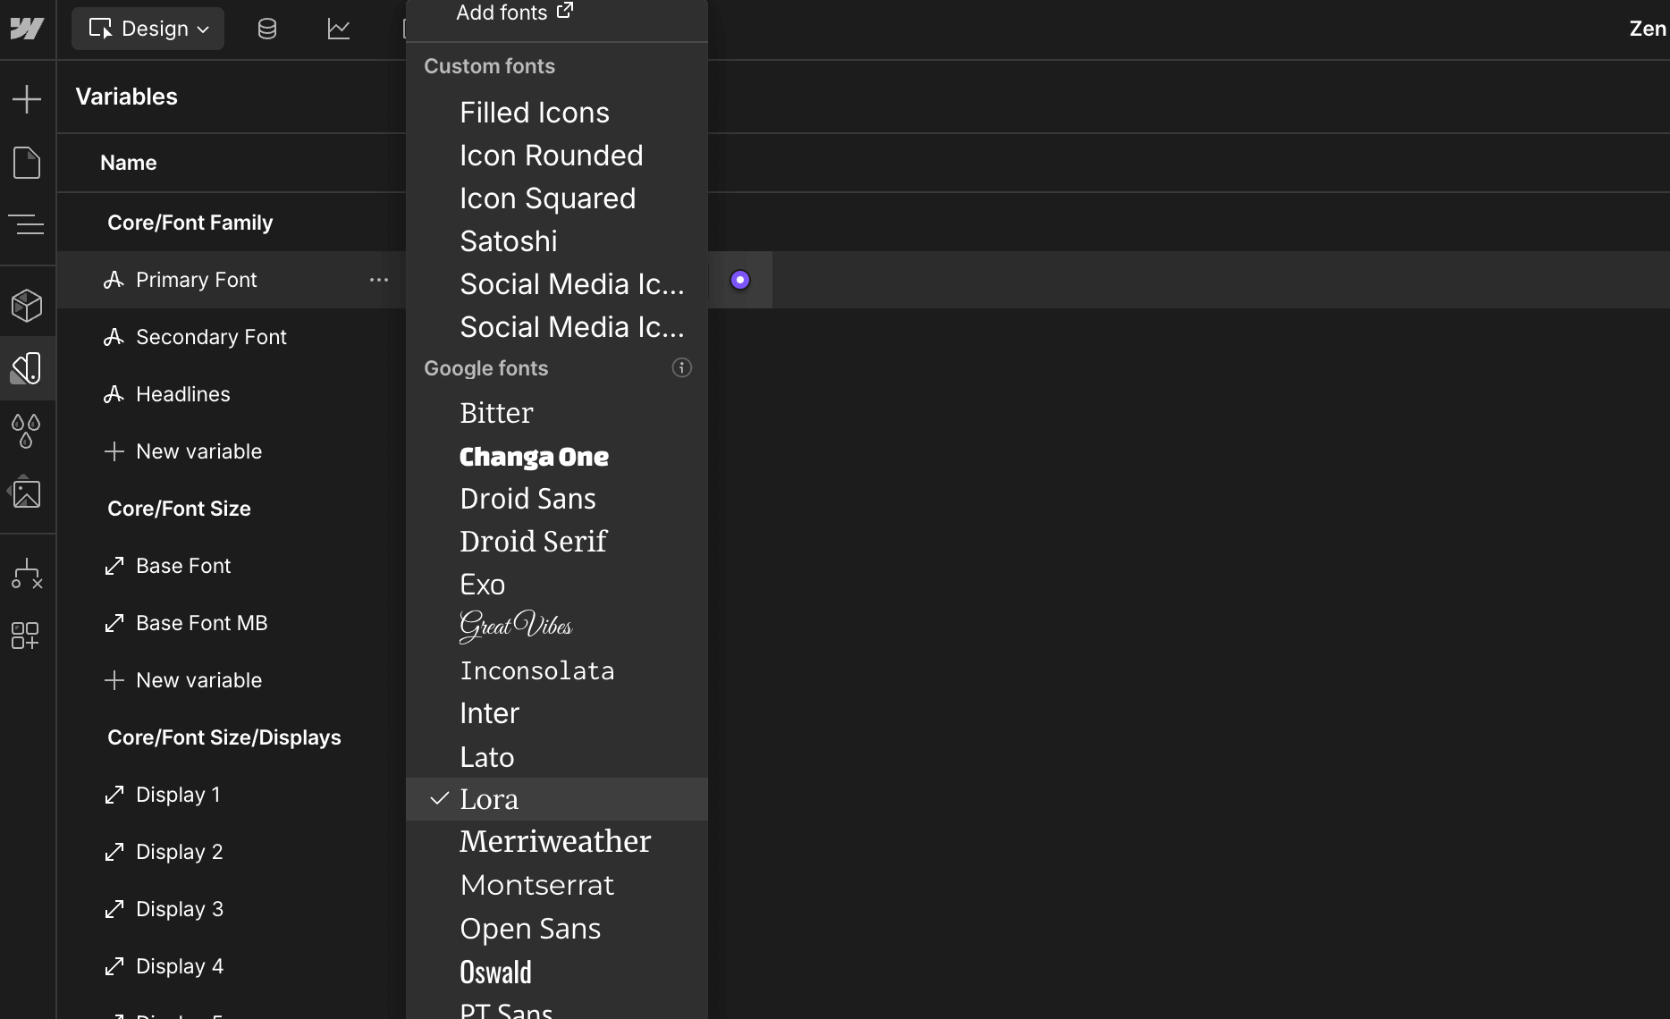
Task: Open the Logic flow icon
Action: [x=27, y=574]
